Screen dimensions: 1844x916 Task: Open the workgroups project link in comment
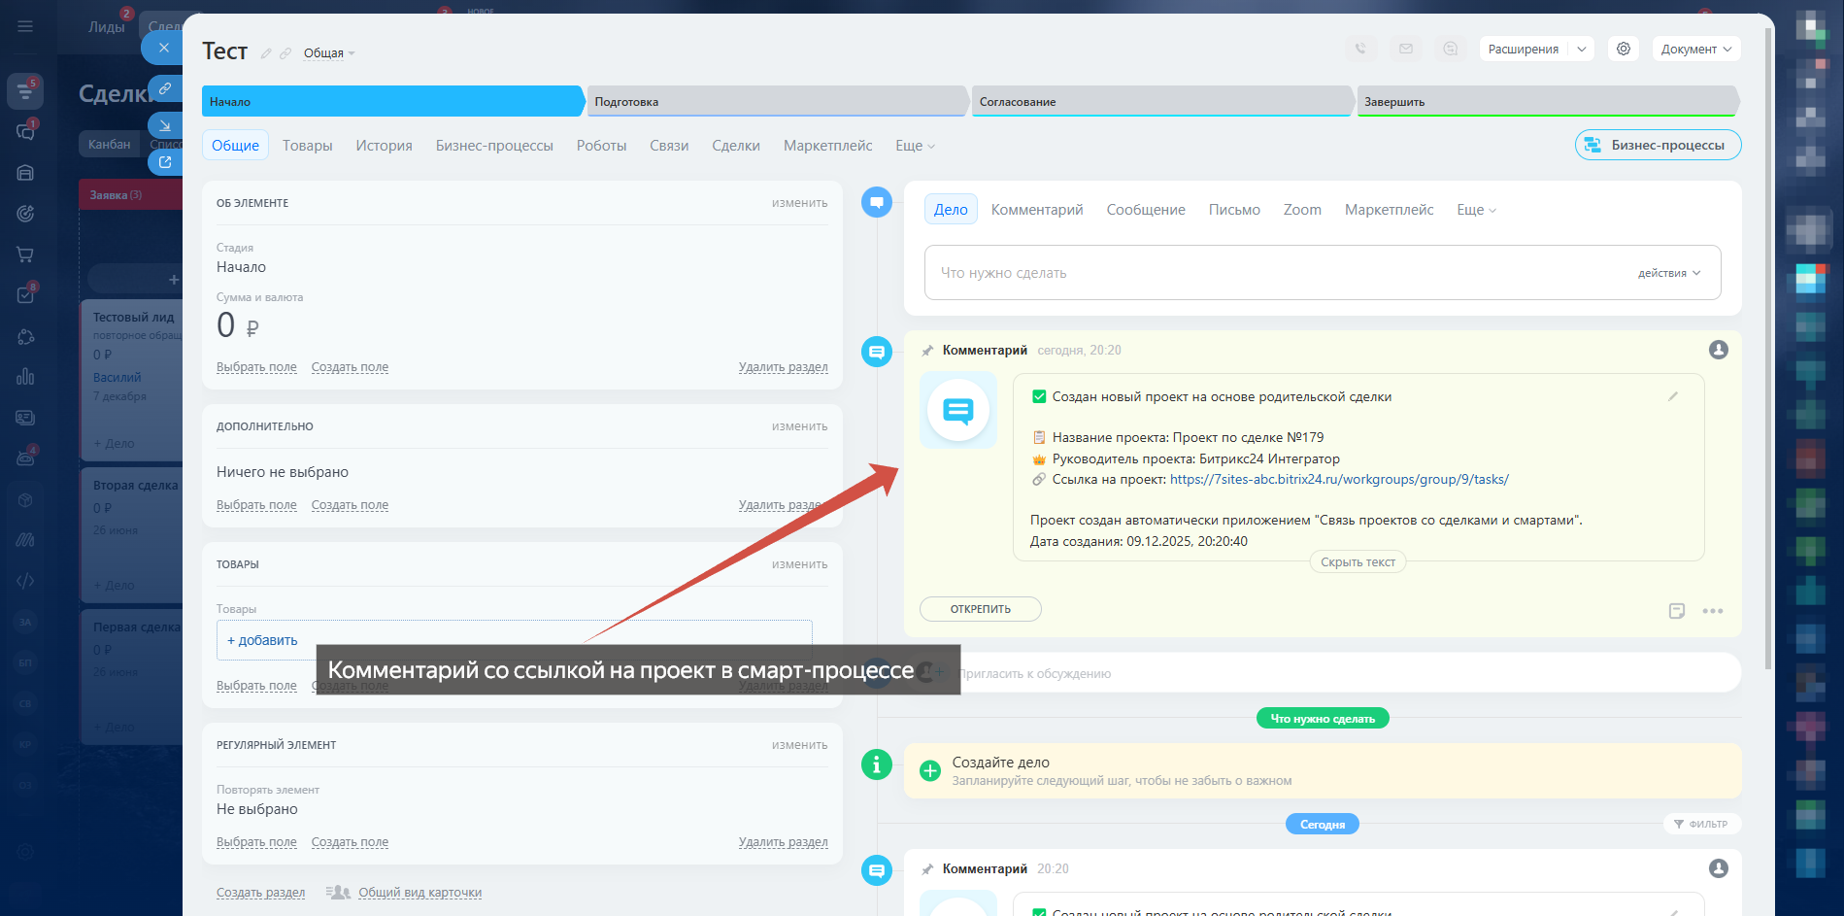pyautogui.click(x=1338, y=480)
